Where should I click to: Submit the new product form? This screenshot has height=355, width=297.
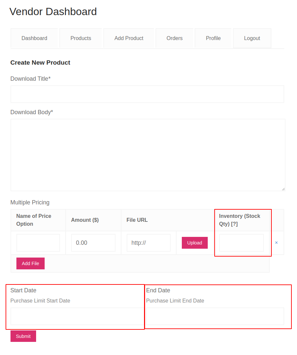[23, 336]
